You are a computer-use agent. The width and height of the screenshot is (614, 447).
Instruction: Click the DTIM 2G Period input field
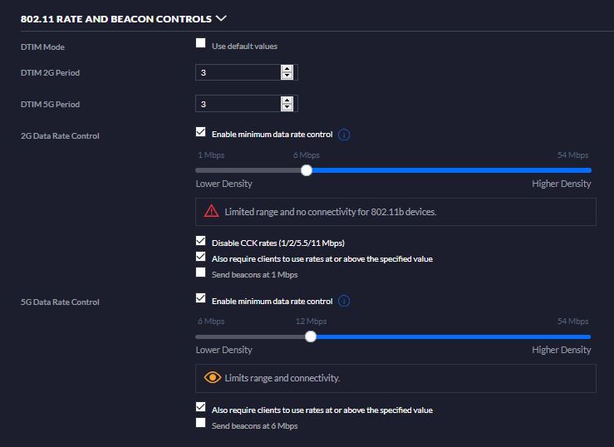pyautogui.click(x=237, y=73)
